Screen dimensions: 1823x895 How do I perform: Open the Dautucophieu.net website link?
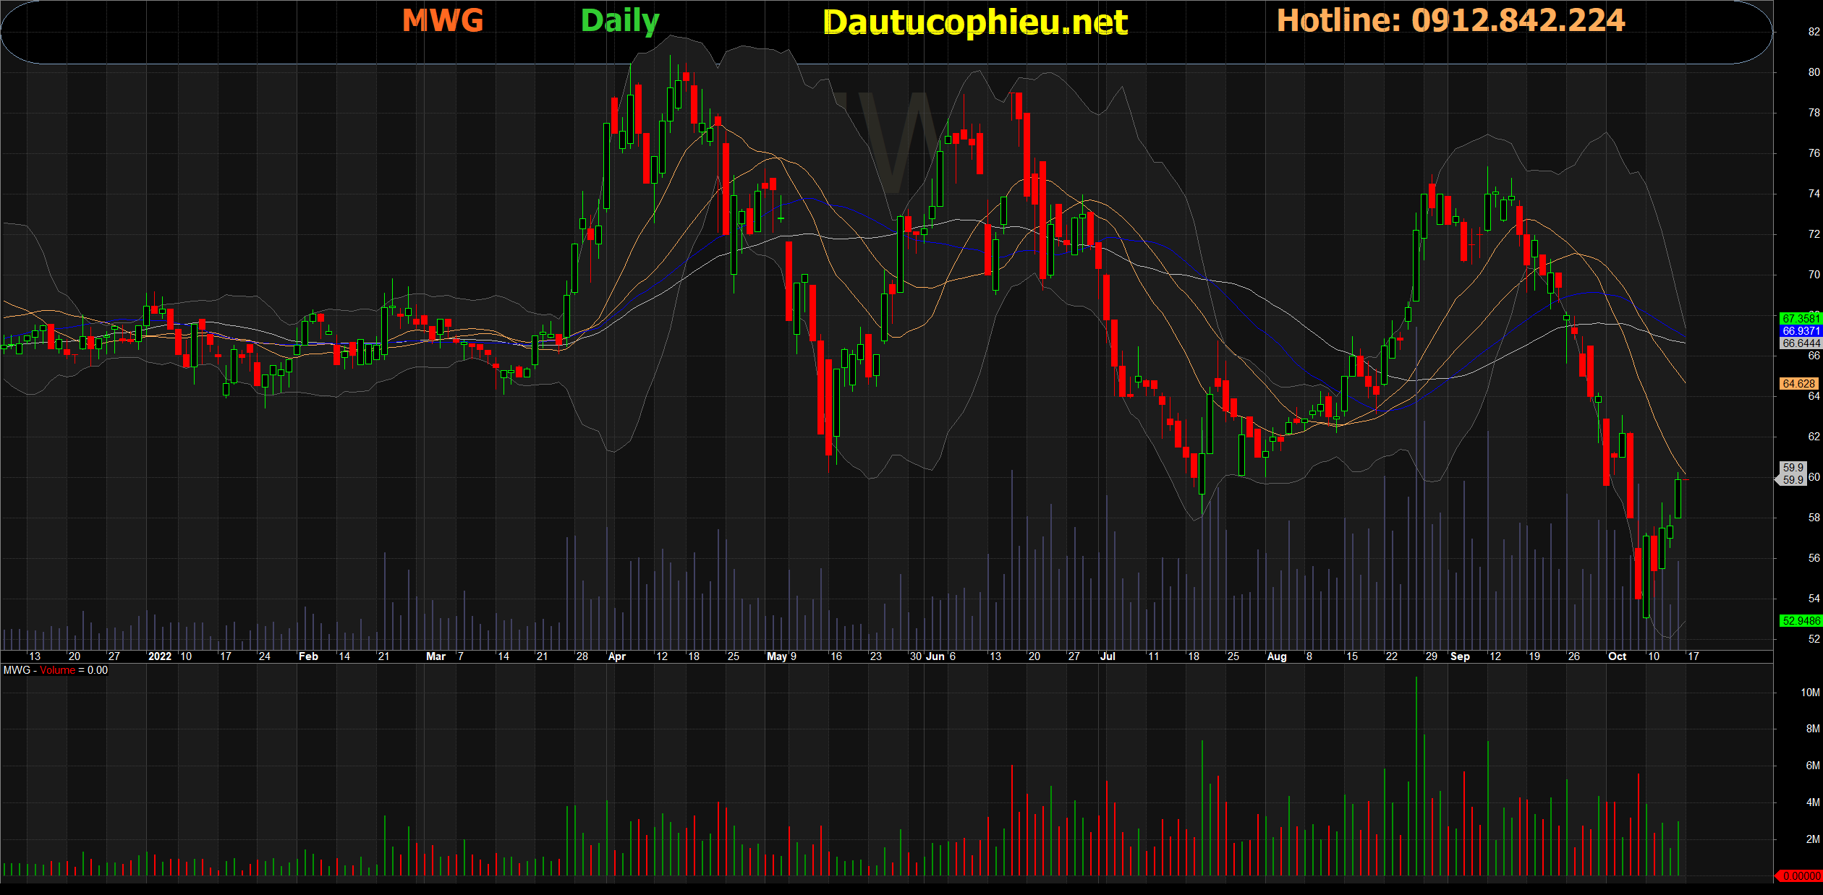[x=975, y=22]
